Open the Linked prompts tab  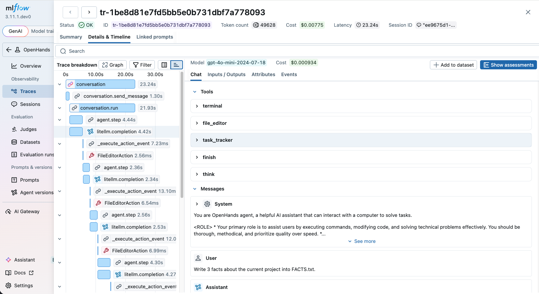[x=154, y=37]
